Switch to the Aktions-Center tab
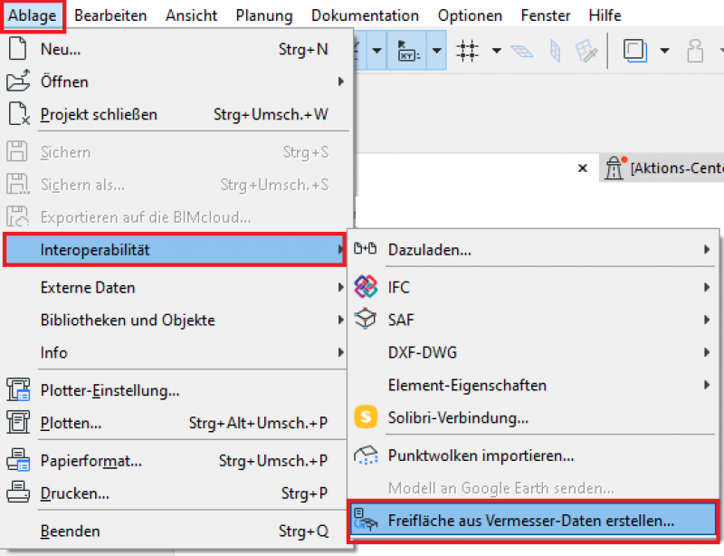The image size is (724, 556). click(674, 168)
